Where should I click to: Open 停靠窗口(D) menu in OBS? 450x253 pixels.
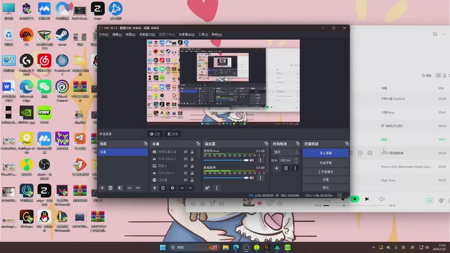(147, 34)
